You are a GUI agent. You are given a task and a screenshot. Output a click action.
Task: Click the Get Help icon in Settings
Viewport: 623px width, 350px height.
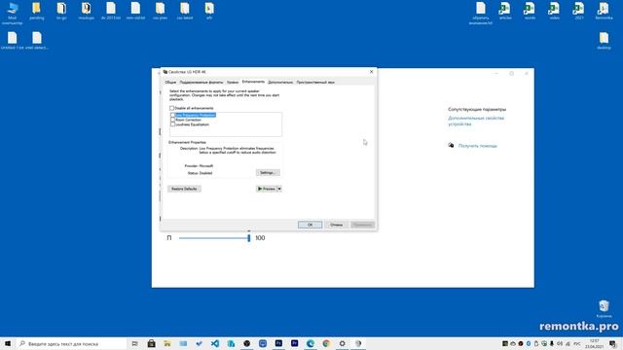451,146
